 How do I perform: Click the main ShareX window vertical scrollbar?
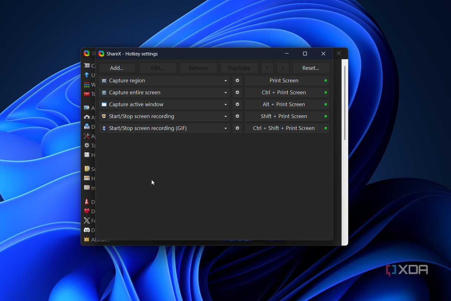345,103
